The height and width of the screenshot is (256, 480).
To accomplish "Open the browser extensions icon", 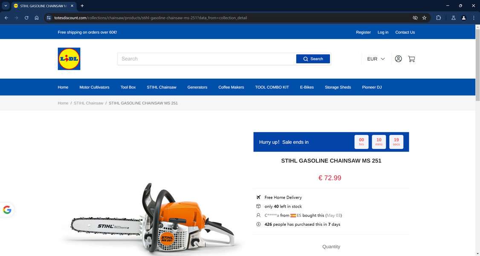I will [438, 18].
